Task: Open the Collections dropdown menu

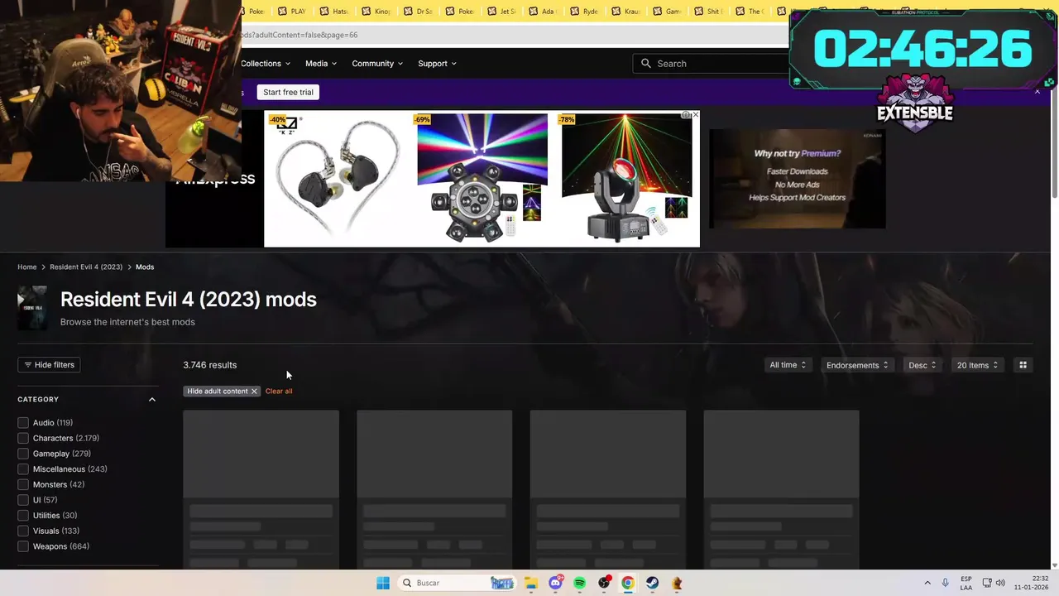Action: coord(266,64)
